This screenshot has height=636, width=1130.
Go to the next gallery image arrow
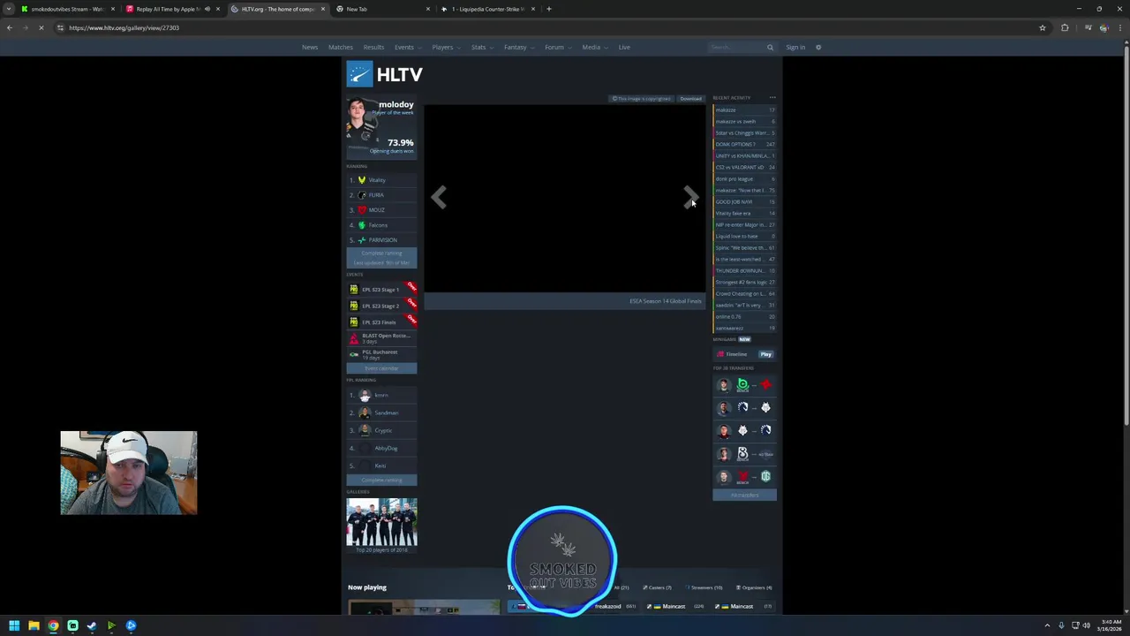pos(690,198)
